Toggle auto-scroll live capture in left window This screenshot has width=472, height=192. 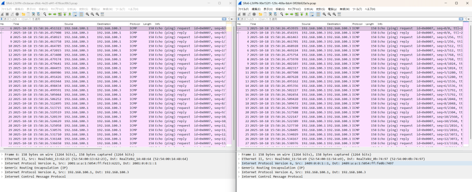pyautogui.click(x=74, y=14)
